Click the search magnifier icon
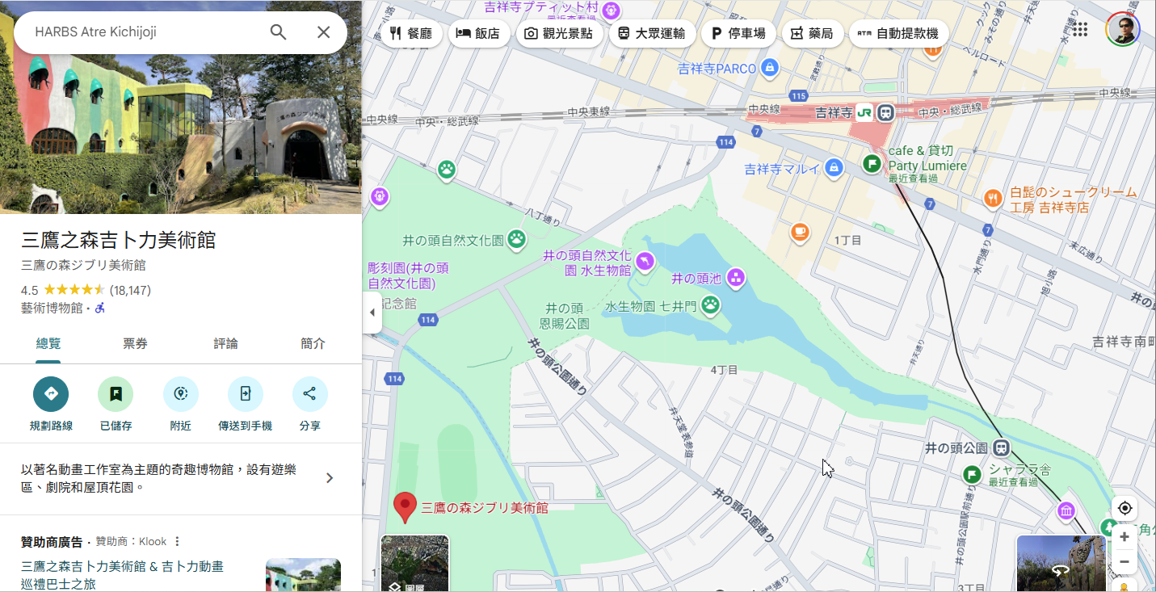The width and height of the screenshot is (1156, 592). pyautogui.click(x=278, y=32)
